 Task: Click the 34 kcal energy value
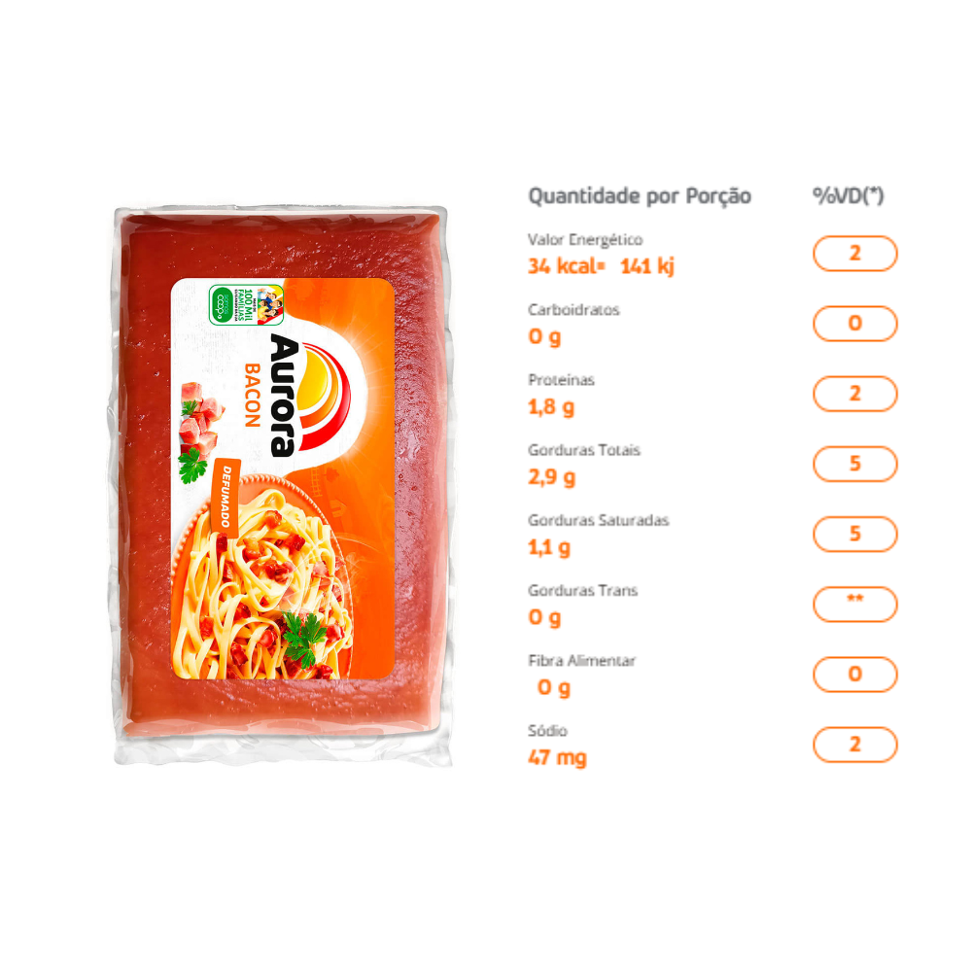564,266
